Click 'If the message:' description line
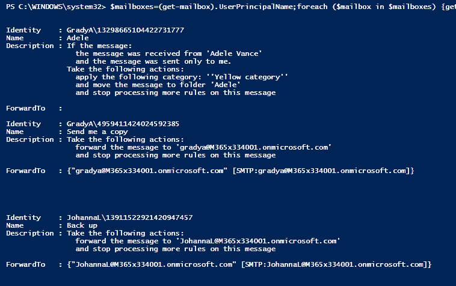Screen dimensions: 456x286 click(x=99, y=46)
